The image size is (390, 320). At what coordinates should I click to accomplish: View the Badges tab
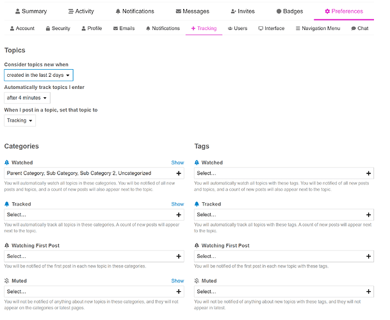pyautogui.click(x=289, y=11)
